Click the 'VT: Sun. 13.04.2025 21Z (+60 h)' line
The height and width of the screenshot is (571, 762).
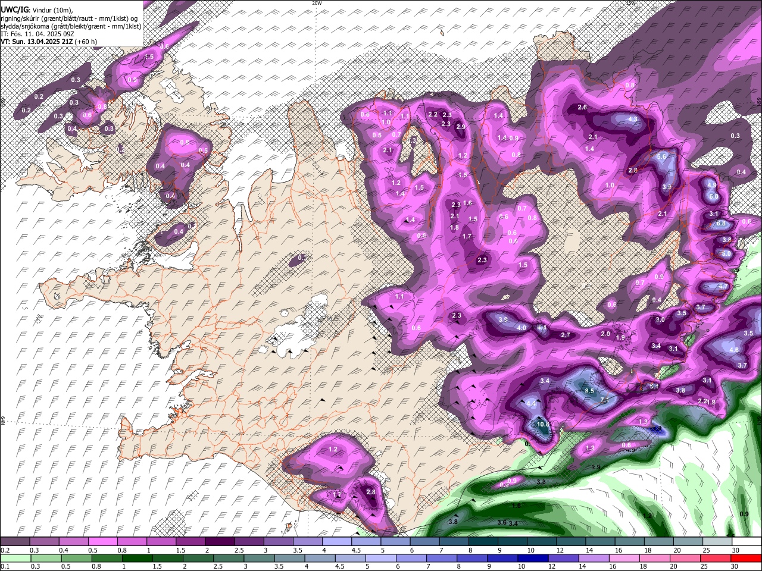pyautogui.click(x=49, y=42)
